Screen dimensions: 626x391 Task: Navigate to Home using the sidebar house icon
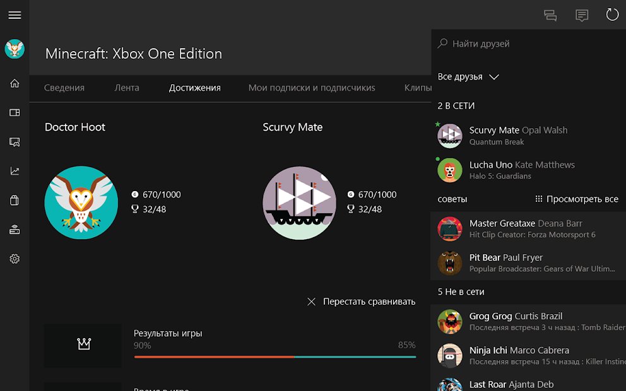pos(15,83)
